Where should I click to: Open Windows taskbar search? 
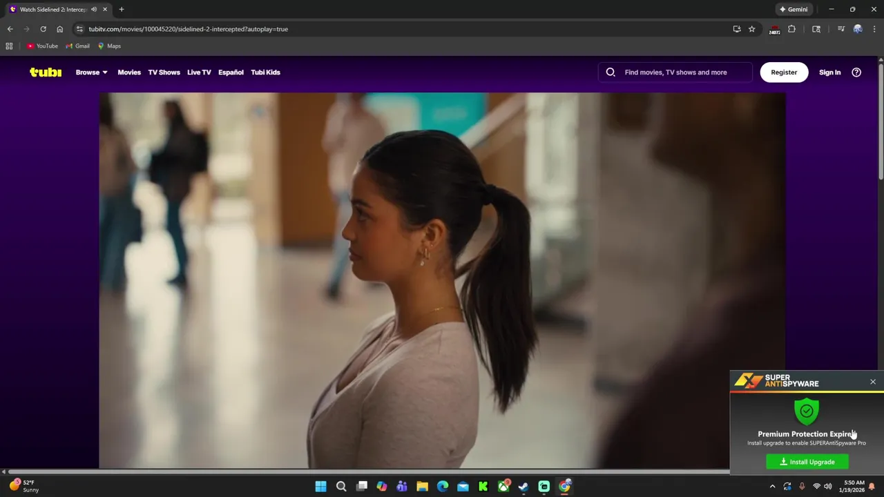[x=341, y=487]
